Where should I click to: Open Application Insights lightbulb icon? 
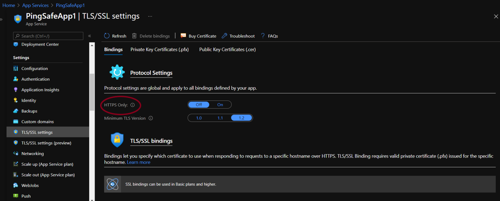tap(16, 90)
